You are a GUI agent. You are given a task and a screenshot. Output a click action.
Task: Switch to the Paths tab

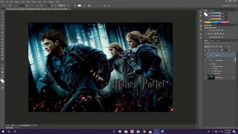[218, 41]
